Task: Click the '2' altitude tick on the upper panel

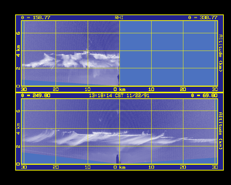Action: pos(18,68)
